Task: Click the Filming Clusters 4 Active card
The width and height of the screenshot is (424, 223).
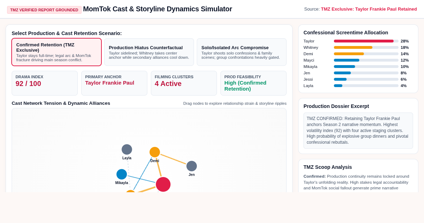Action: [x=184, y=83]
